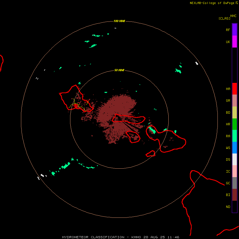
Task: Pick the RA light green legend swatch
Action: pos(234,136)
